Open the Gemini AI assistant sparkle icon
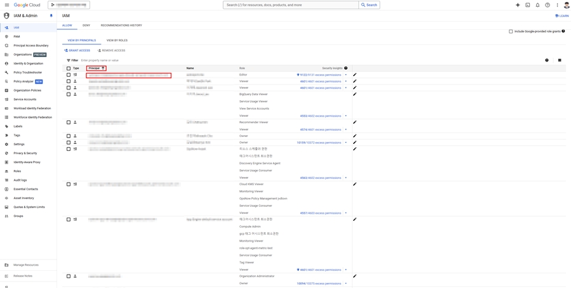Screen dimensions: 571x288 coord(518,5)
